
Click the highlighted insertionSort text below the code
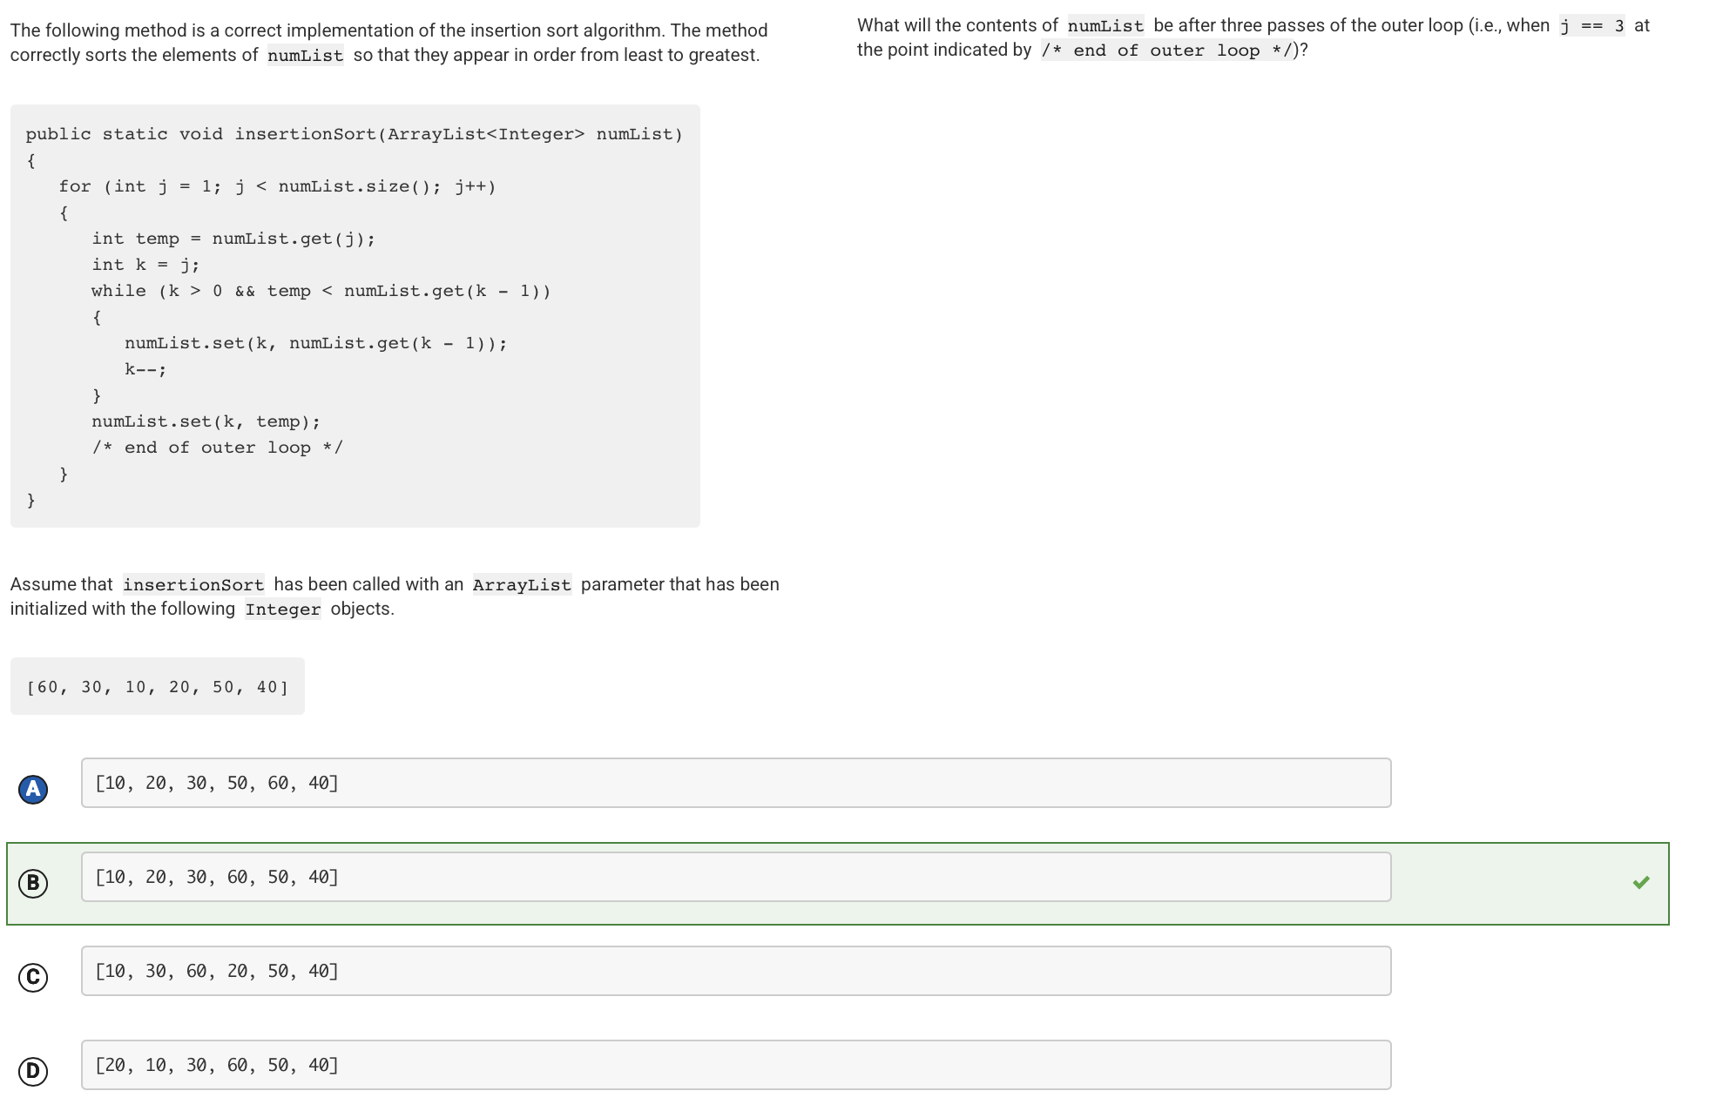tap(193, 584)
